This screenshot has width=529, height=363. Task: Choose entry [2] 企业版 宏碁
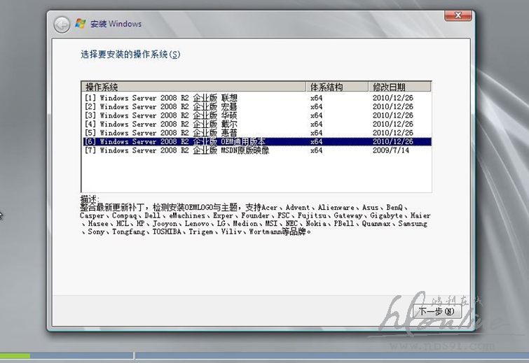[x=161, y=107]
